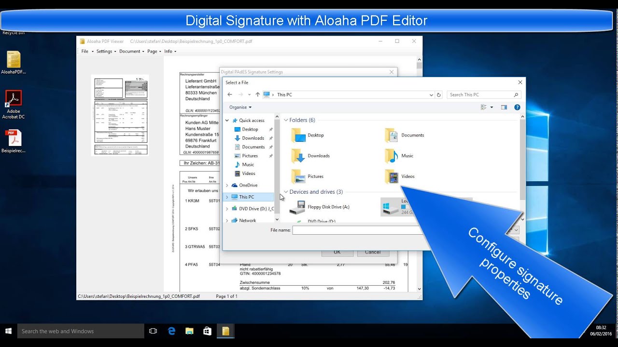The width and height of the screenshot is (618, 347).
Task: Collapse the Devices and drives group
Action: pyautogui.click(x=286, y=192)
